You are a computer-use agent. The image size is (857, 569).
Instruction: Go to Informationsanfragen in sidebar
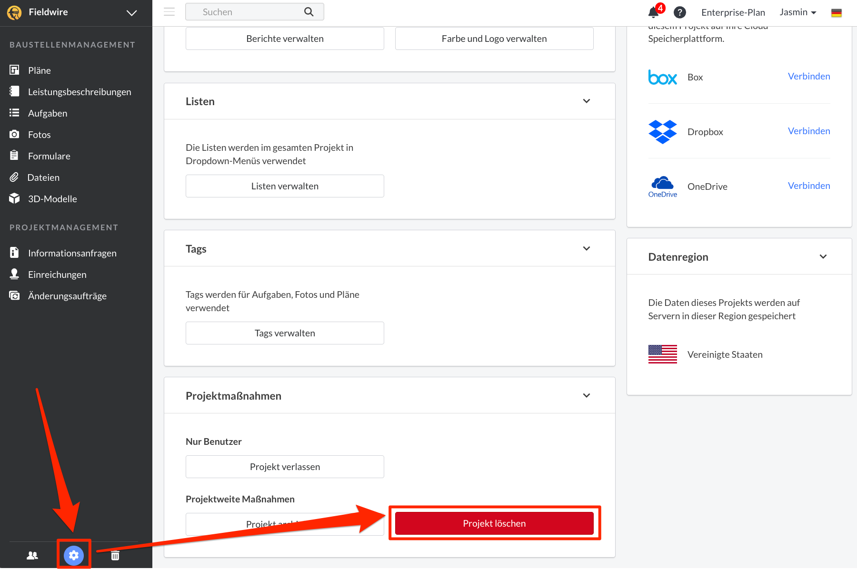point(72,253)
